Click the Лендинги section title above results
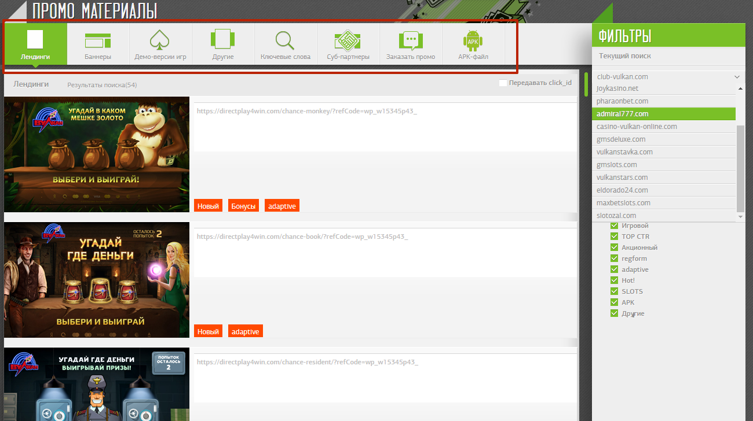Viewport: 753px width, 421px height. [31, 84]
